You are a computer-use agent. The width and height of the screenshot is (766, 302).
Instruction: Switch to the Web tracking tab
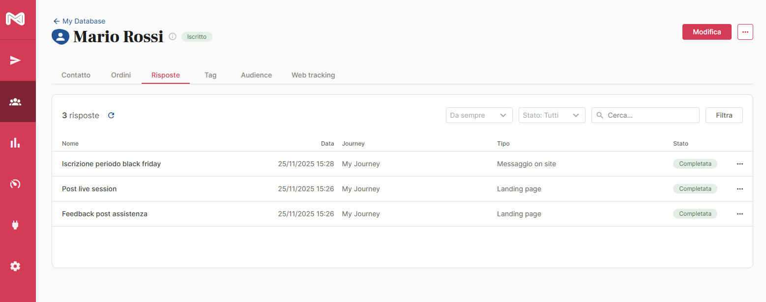pyautogui.click(x=313, y=75)
